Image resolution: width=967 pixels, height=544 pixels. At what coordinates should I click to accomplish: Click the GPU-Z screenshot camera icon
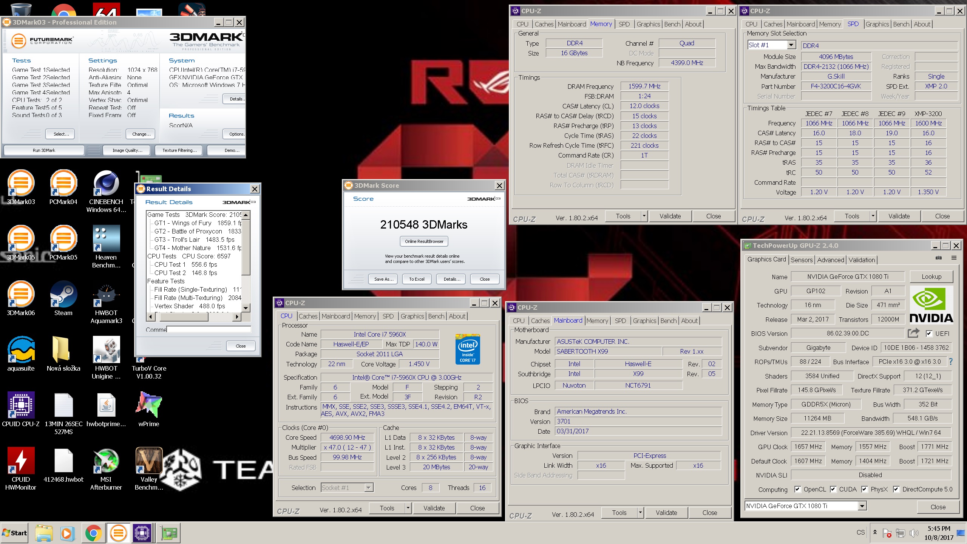[938, 258]
